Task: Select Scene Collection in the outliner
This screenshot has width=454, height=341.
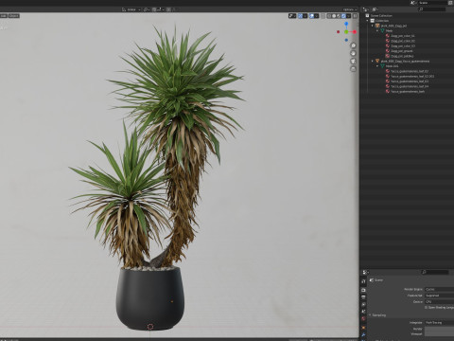Action: click(381, 15)
